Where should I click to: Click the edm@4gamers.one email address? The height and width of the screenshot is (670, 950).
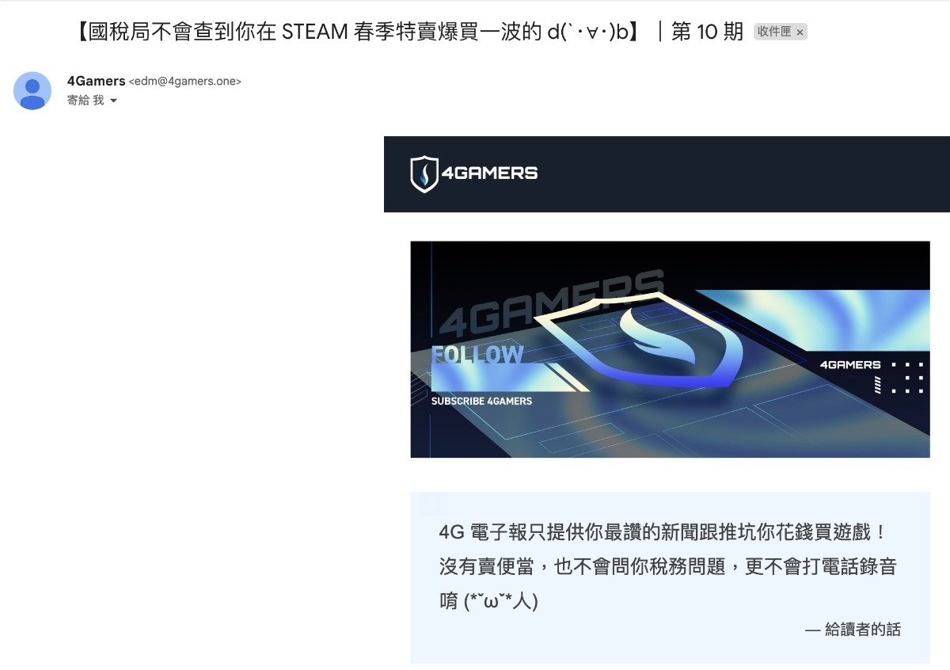pyautogui.click(x=184, y=82)
